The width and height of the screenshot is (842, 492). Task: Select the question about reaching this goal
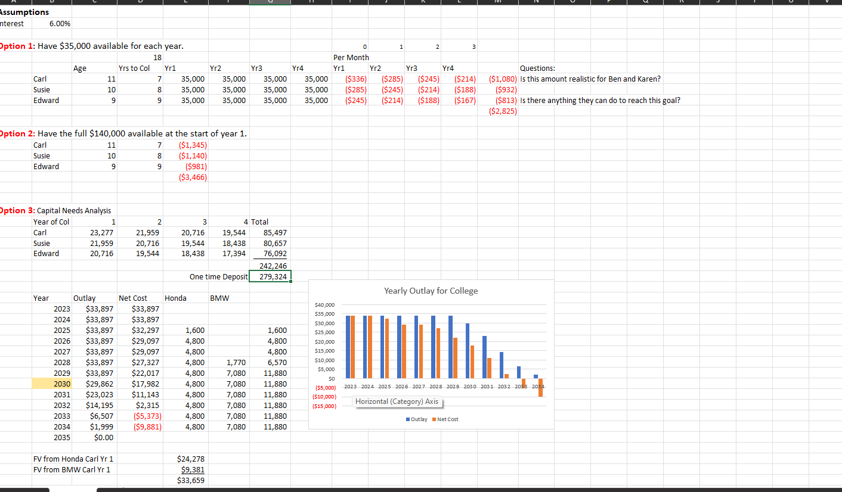coord(600,100)
